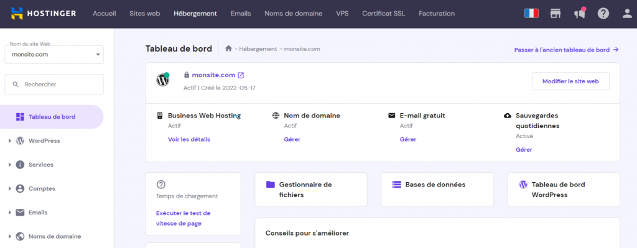Click the Bases de données icon
The image size is (637, 248).
coord(396,185)
